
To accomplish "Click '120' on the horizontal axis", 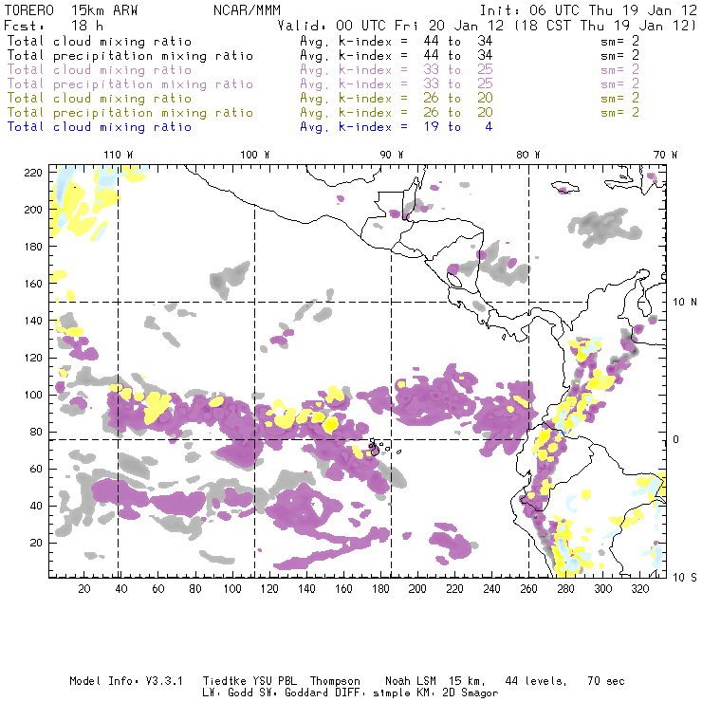I will (x=269, y=589).
